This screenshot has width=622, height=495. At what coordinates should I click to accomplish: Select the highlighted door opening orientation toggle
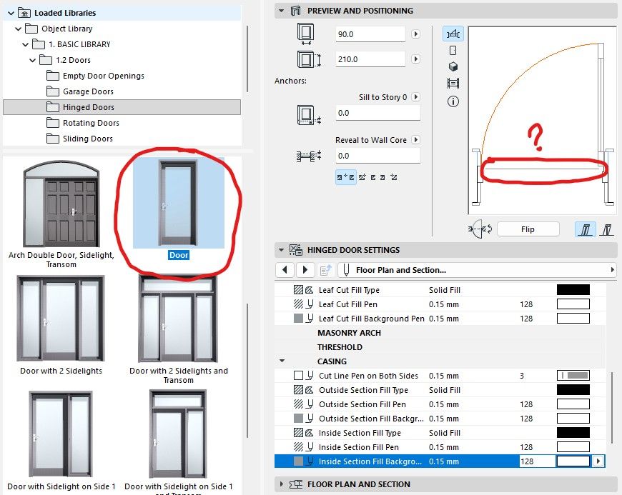585,229
